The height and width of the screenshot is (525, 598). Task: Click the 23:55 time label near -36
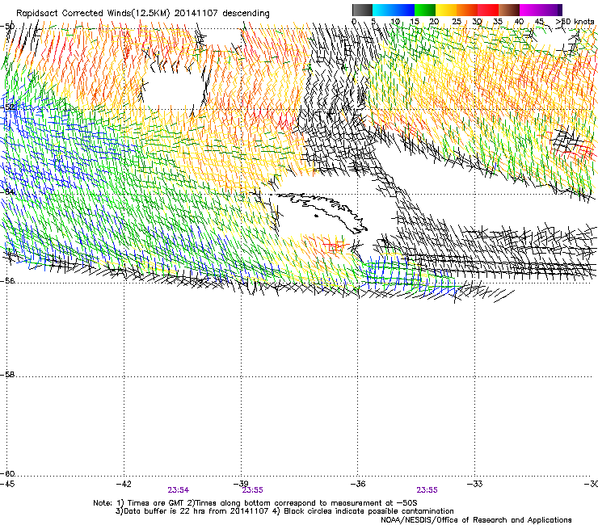tap(427, 490)
